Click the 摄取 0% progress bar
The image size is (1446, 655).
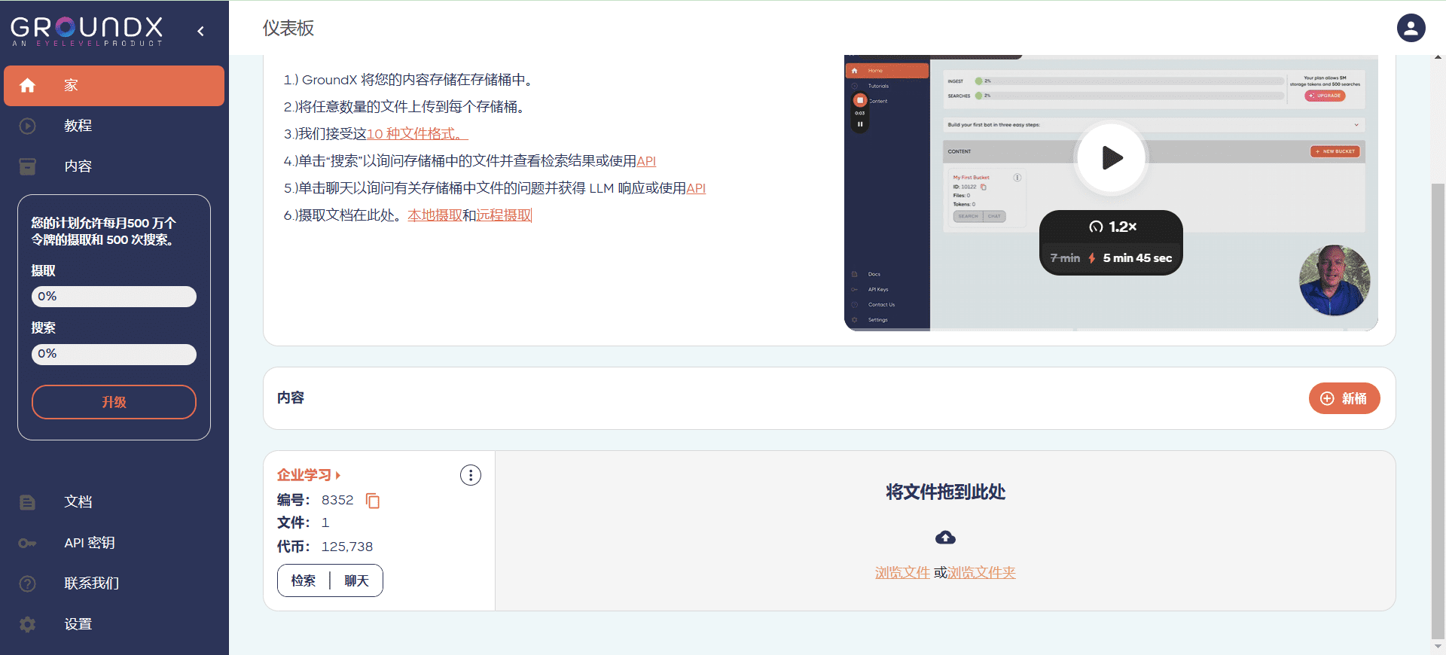[114, 297]
